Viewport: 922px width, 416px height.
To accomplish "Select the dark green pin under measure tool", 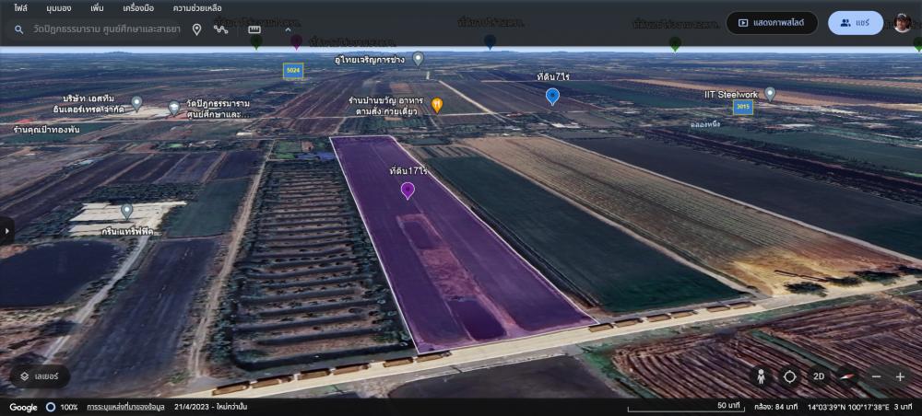I will [256, 42].
